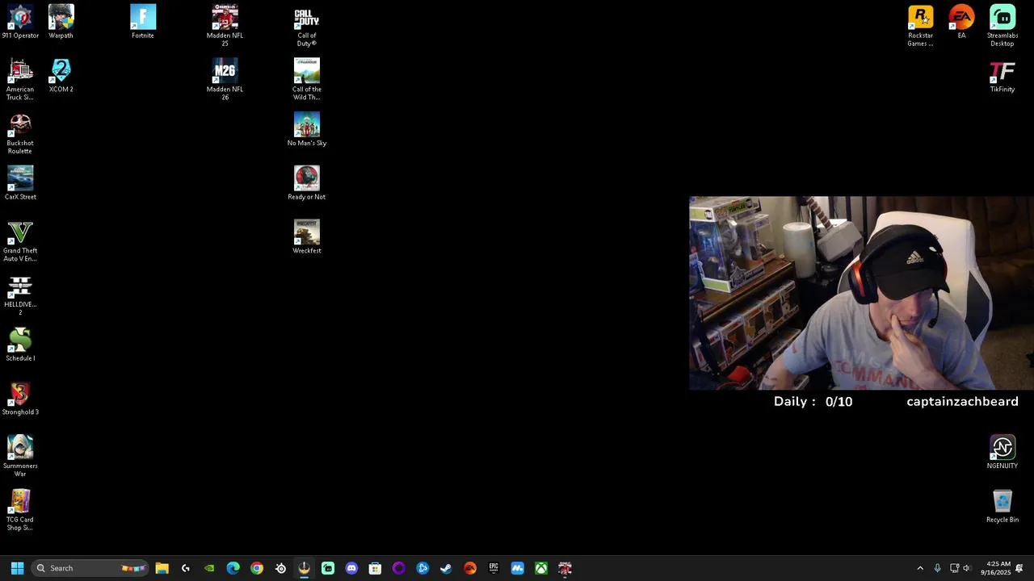Open the notifications bell icon
Image resolution: width=1034 pixels, height=581 pixels.
point(1020,568)
